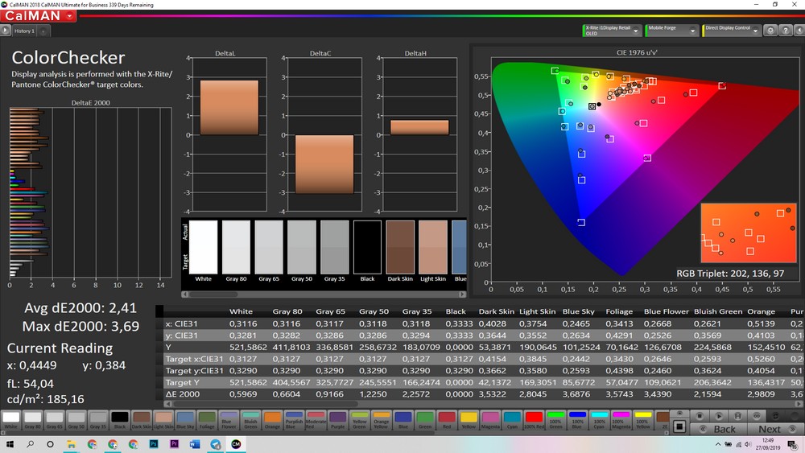Expand the X-Rite i1Display Retail meter dropdown
The height and width of the screenshot is (453, 805).
[x=636, y=31]
